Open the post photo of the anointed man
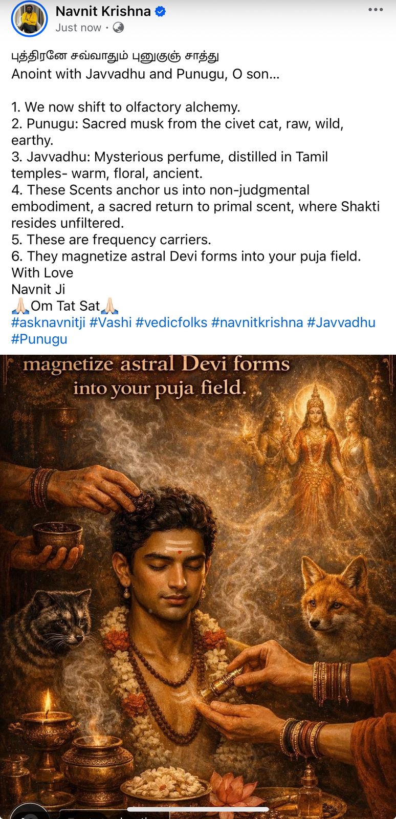This screenshot has height=819, width=396. tap(198, 587)
